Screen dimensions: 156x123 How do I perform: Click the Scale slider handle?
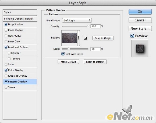pos(69,49)
